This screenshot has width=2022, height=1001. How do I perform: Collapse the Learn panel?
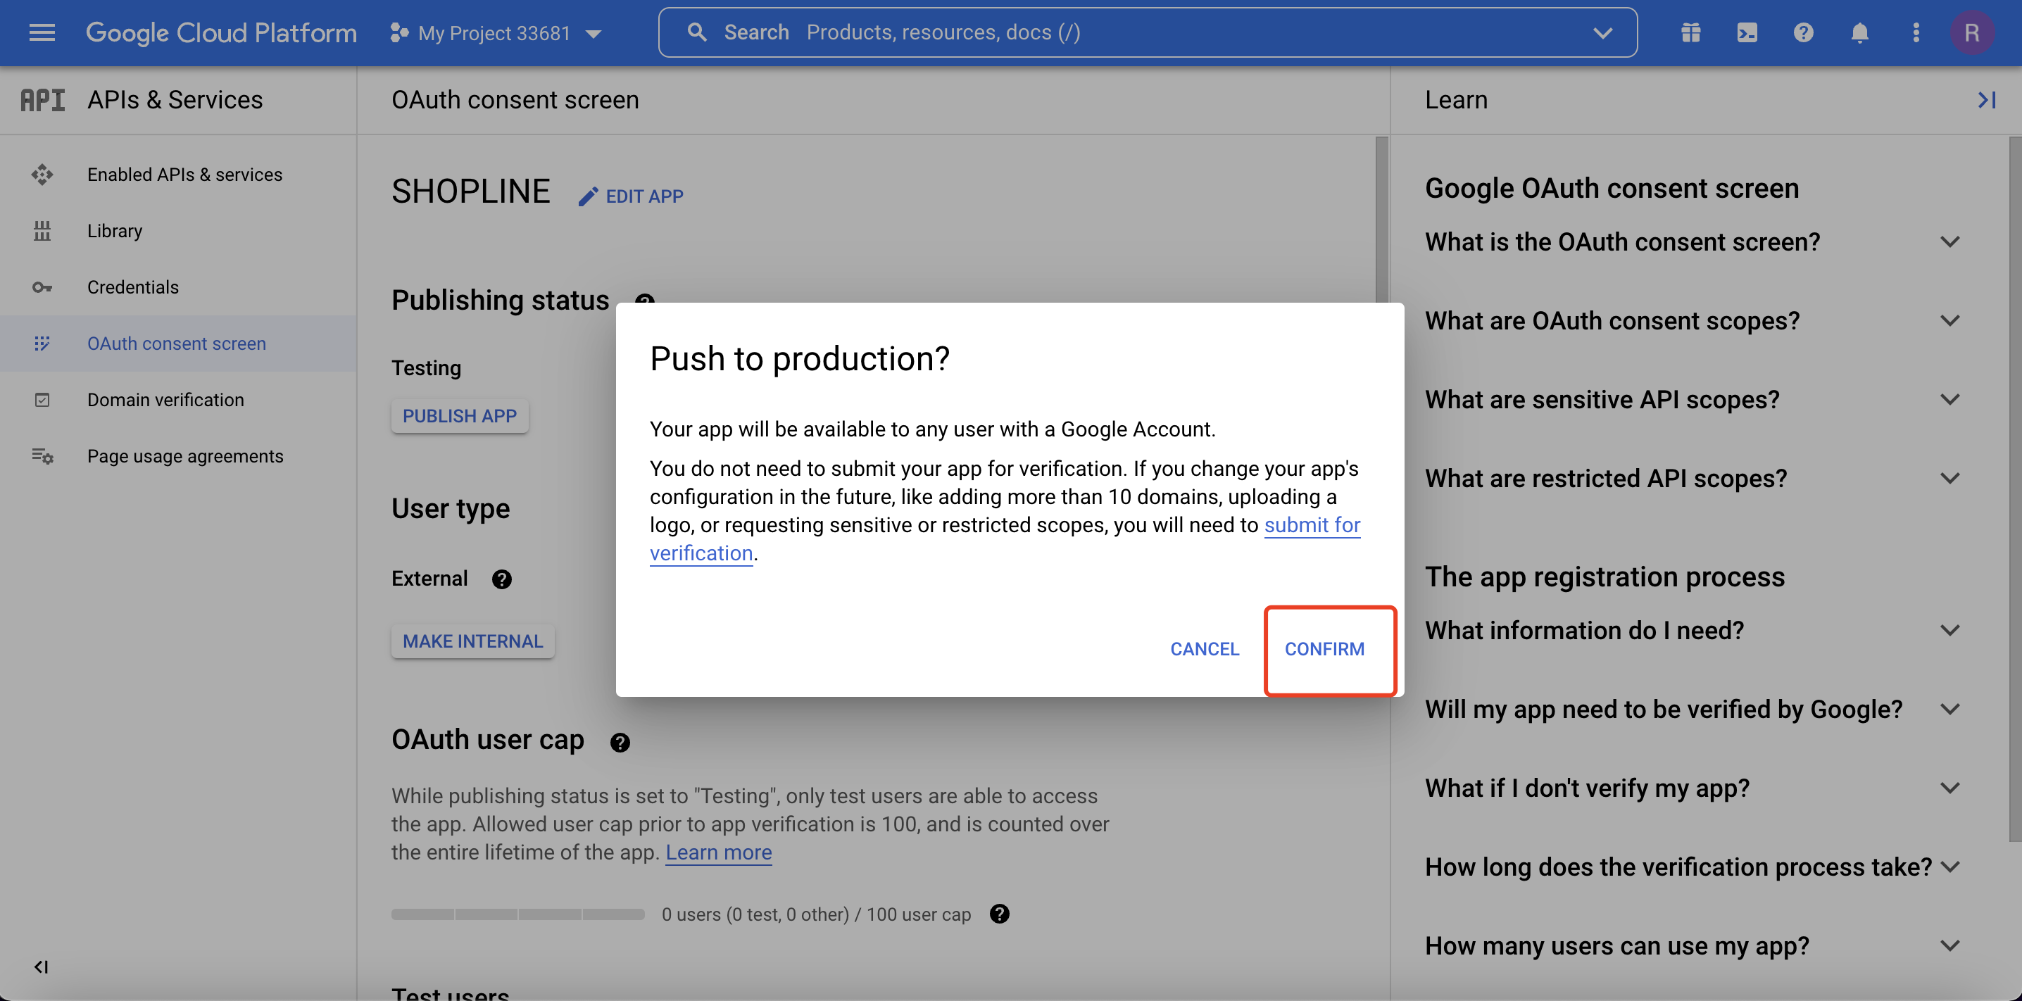tap(1986, 100)
